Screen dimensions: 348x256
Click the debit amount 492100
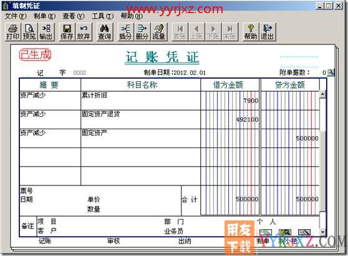247,119
